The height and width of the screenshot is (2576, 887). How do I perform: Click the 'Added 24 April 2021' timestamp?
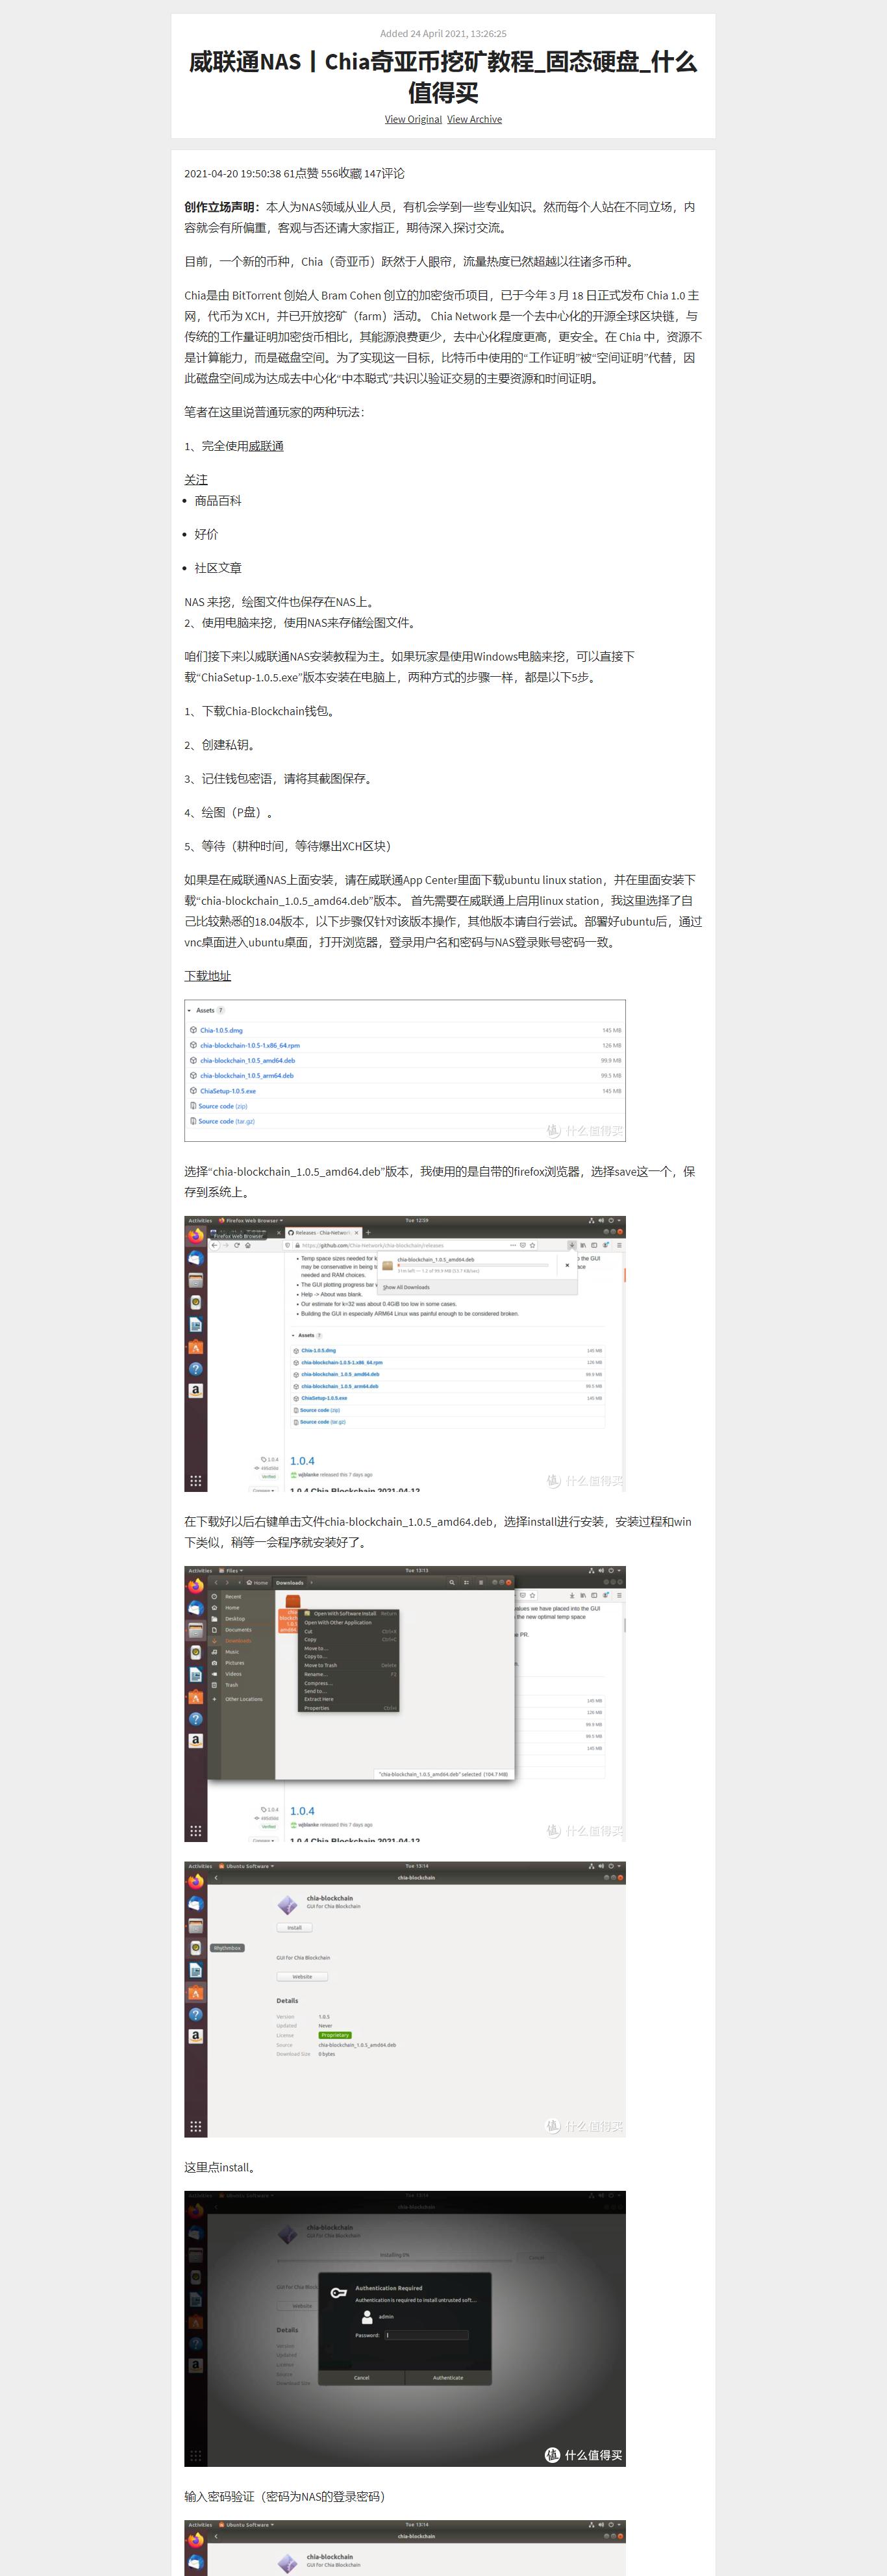click(x=443, y=33)
